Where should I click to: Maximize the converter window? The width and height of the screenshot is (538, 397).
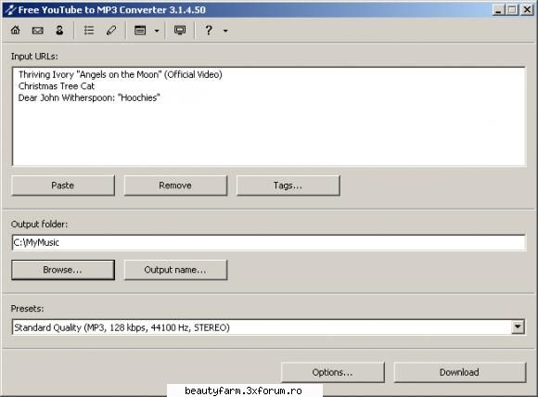coord(512,10)
